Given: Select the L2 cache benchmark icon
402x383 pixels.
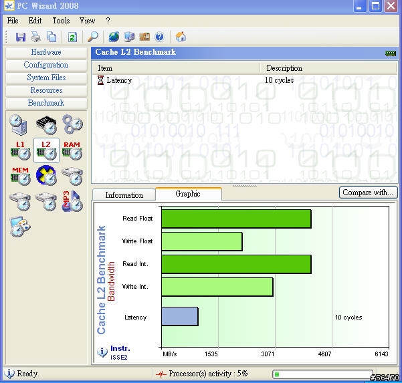Looking at the screenshot, I should coord(46,150).
